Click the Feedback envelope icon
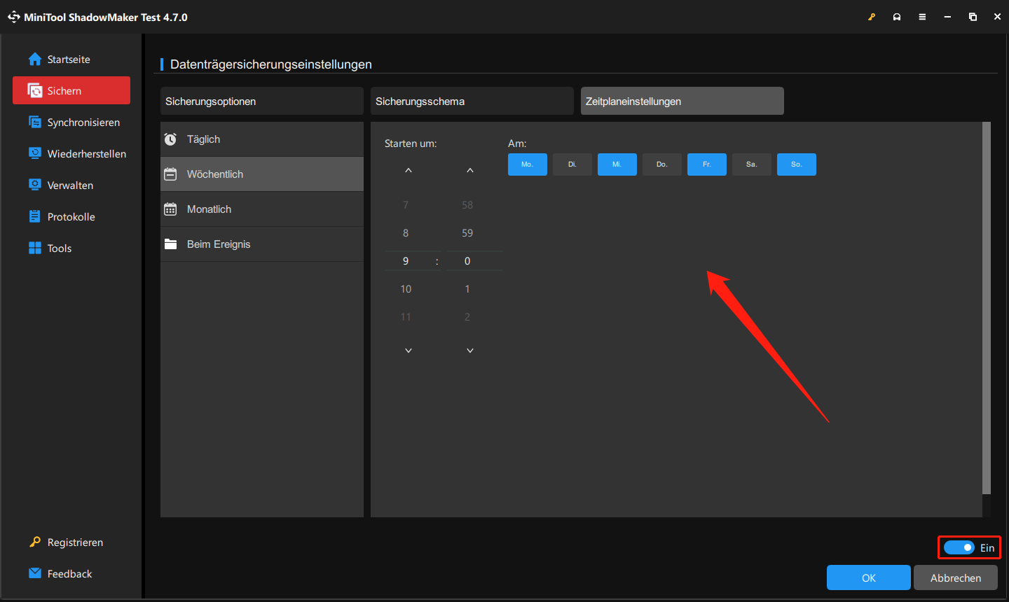 coord(35,573)
